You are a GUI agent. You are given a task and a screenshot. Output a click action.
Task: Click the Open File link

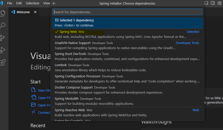tap(44, 98)
